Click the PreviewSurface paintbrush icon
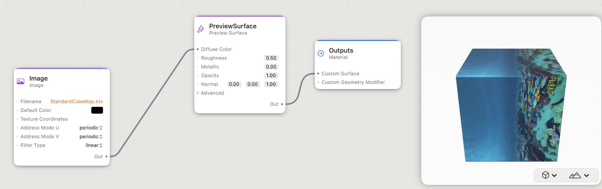 click(201, 29)
